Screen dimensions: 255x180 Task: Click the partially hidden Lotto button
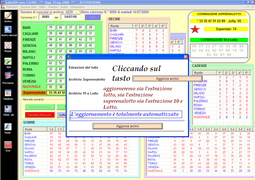pos(62,115)
